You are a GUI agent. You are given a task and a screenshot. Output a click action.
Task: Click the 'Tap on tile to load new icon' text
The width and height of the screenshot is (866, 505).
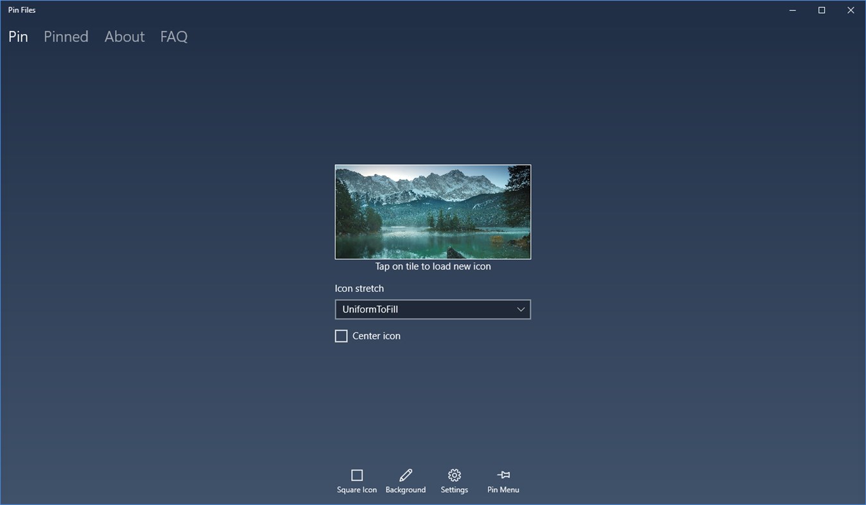point(433,266)
